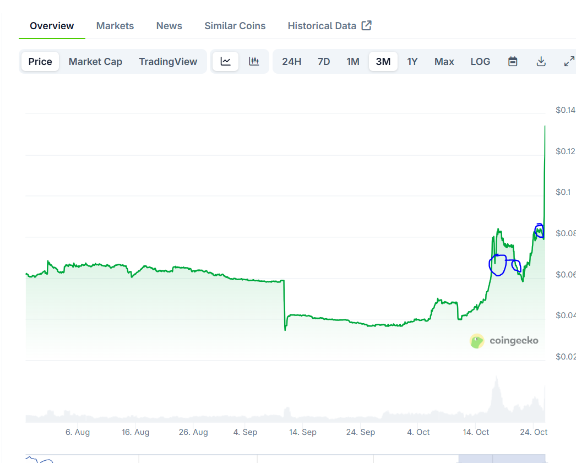
Task: Set time range to 1Y
Action: click(x=412, y=61)
